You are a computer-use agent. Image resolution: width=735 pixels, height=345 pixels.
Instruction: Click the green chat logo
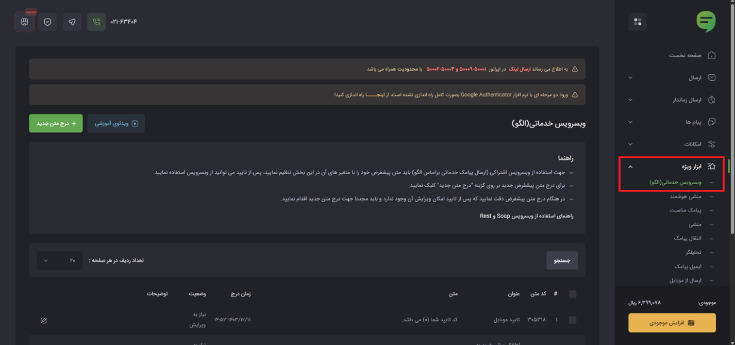(x=706, y=22)
